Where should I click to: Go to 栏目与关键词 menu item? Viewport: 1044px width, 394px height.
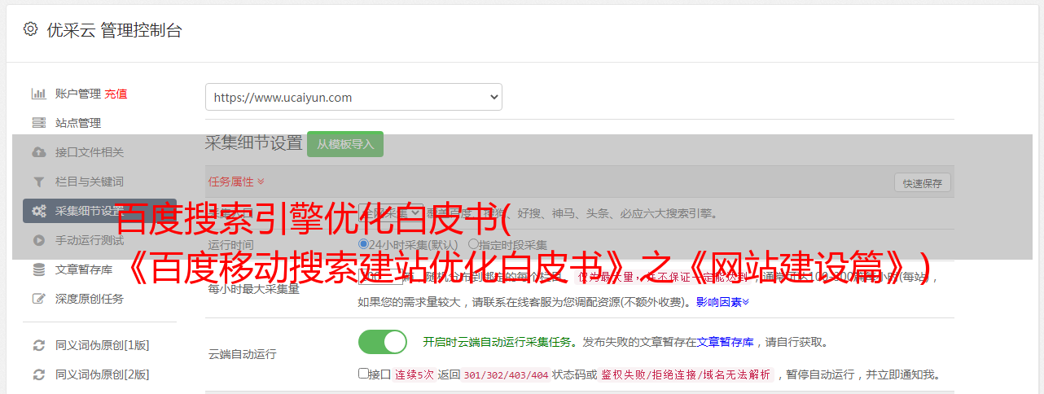point(90,182)
